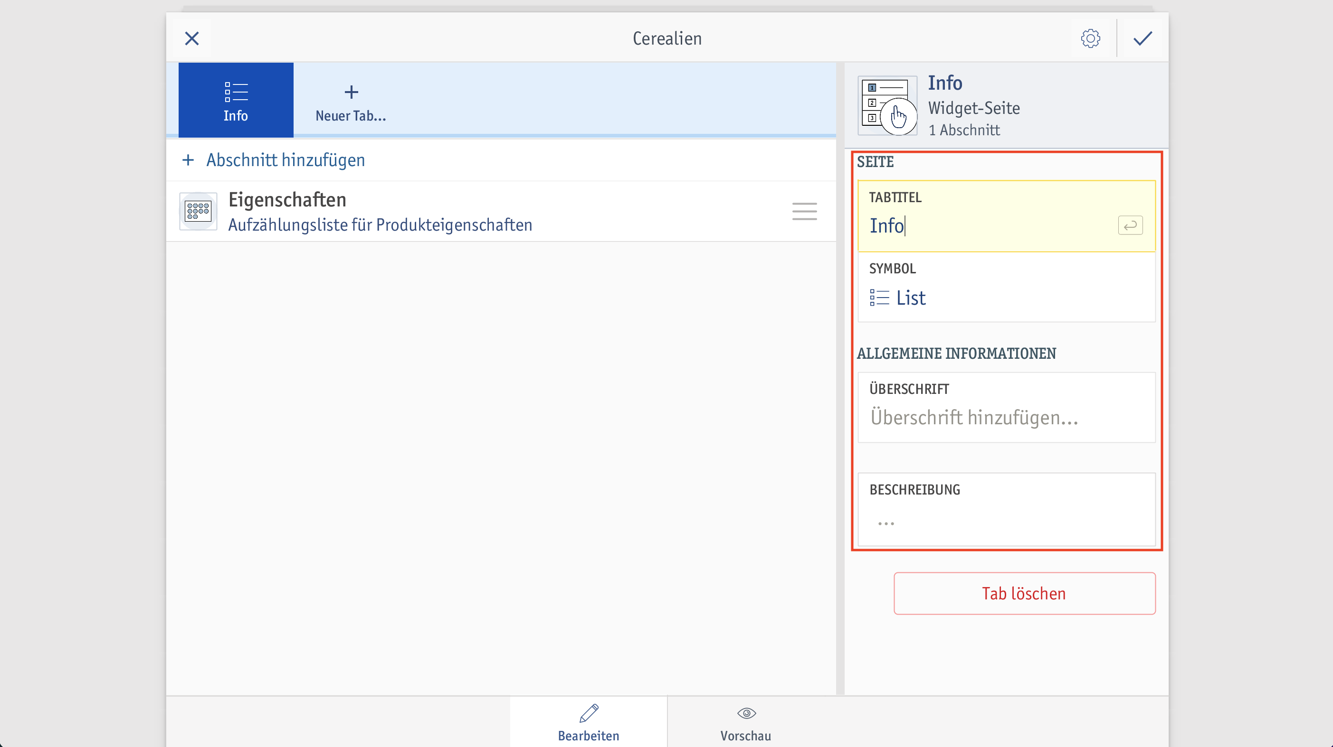Click the ALLGEMEINE INFORMATIONEN heading
This screenshot has width=1333, height=747.
tap(956, 354)
